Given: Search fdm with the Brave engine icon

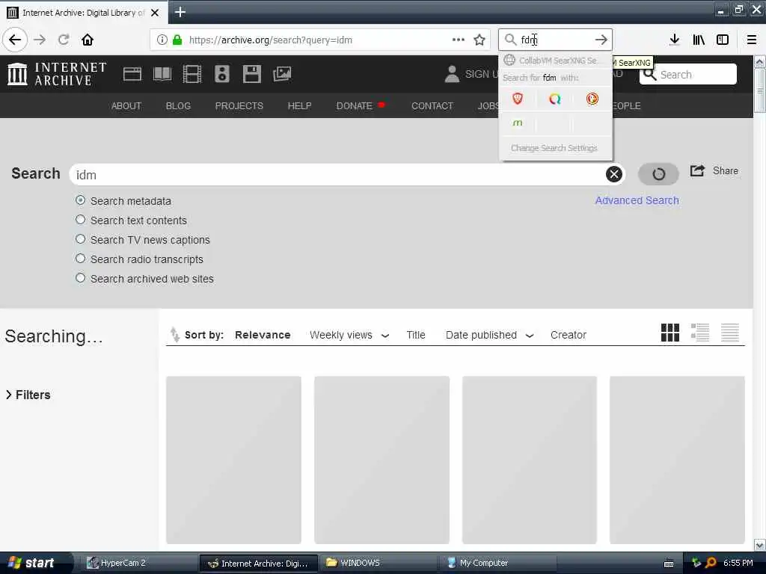Looking at the screenshot, I should 518,99.
